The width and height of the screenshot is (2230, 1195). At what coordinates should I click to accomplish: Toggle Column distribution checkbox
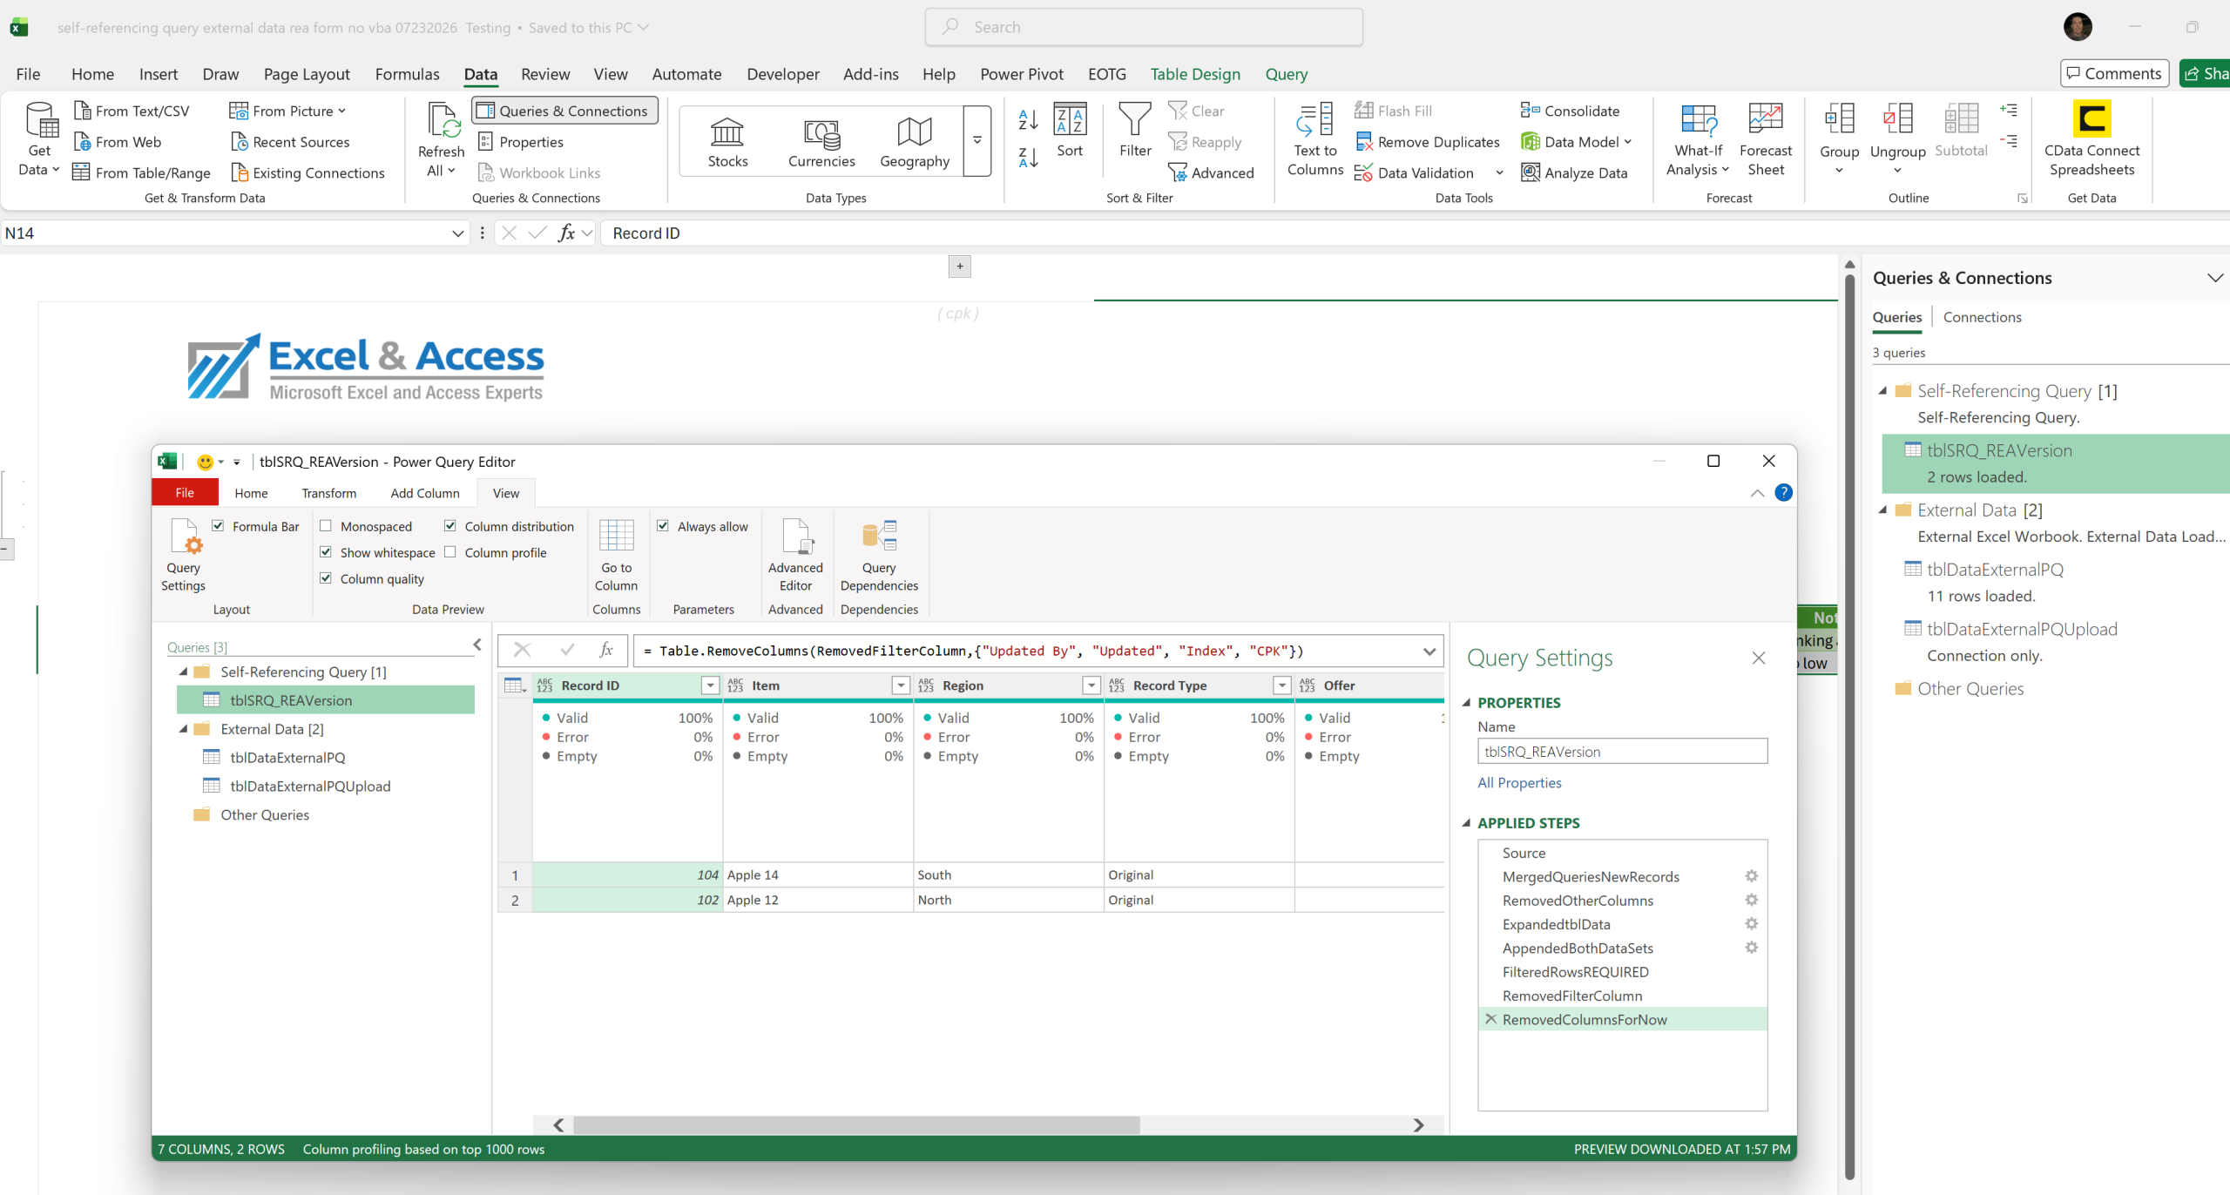450,526
